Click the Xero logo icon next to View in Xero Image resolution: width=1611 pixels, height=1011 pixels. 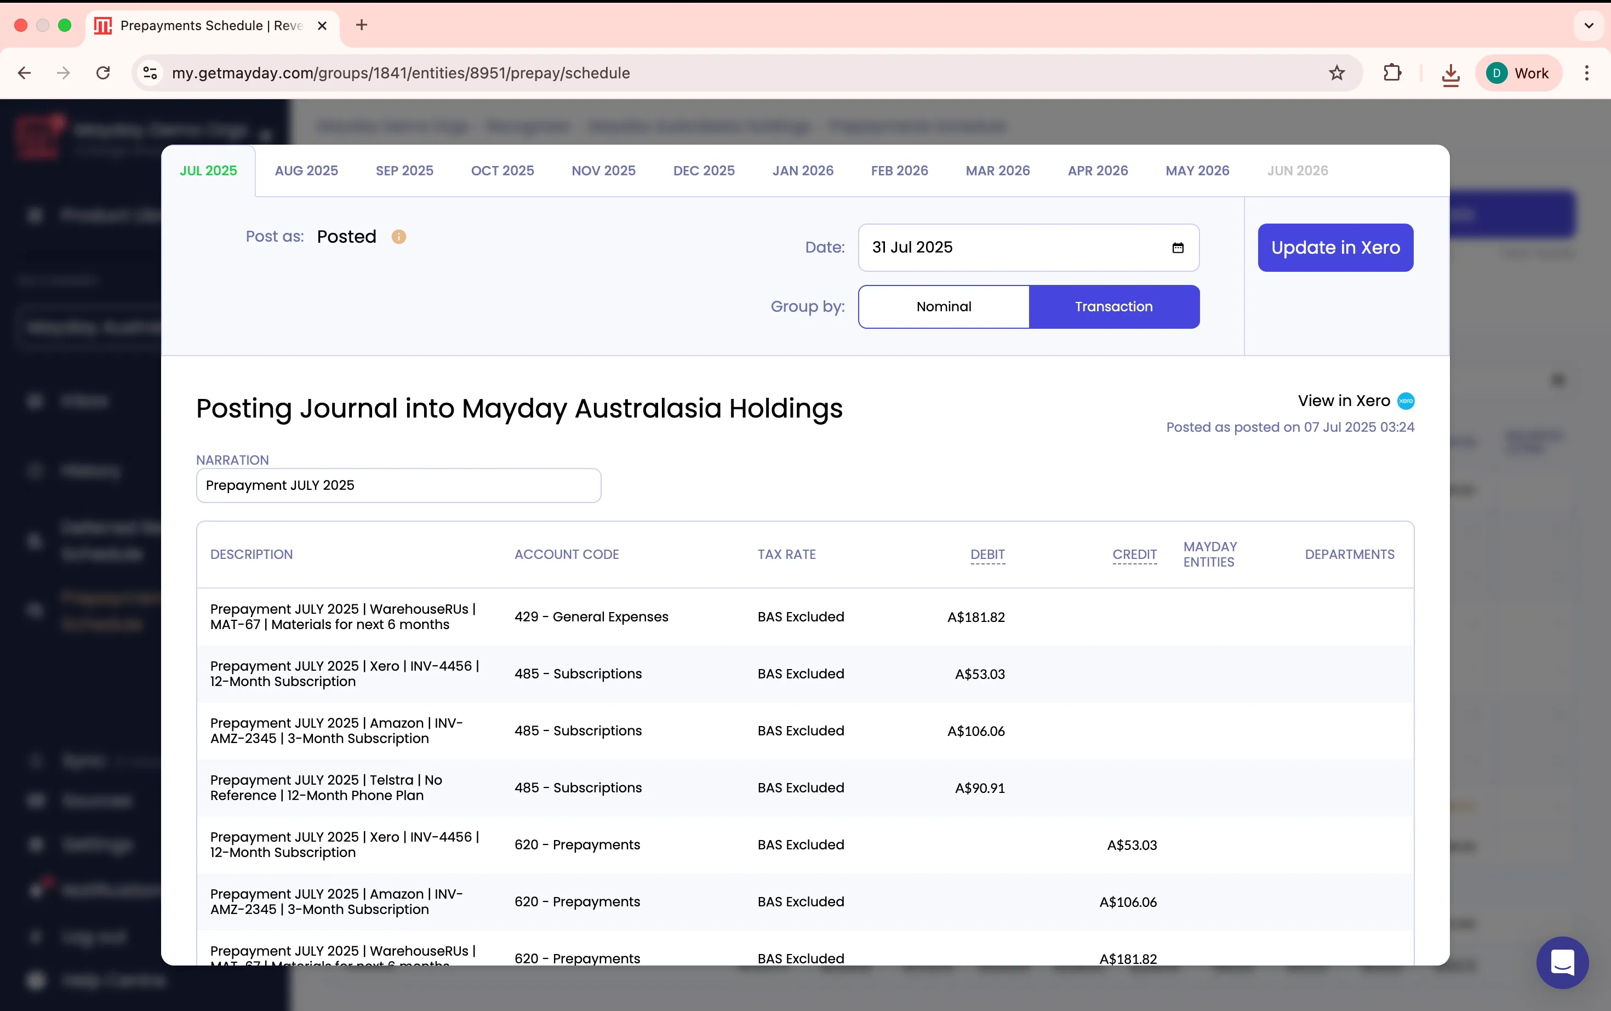click(x=1406, y=401)
